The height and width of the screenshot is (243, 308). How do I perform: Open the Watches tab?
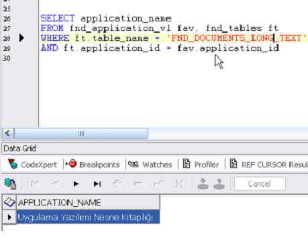150,165
